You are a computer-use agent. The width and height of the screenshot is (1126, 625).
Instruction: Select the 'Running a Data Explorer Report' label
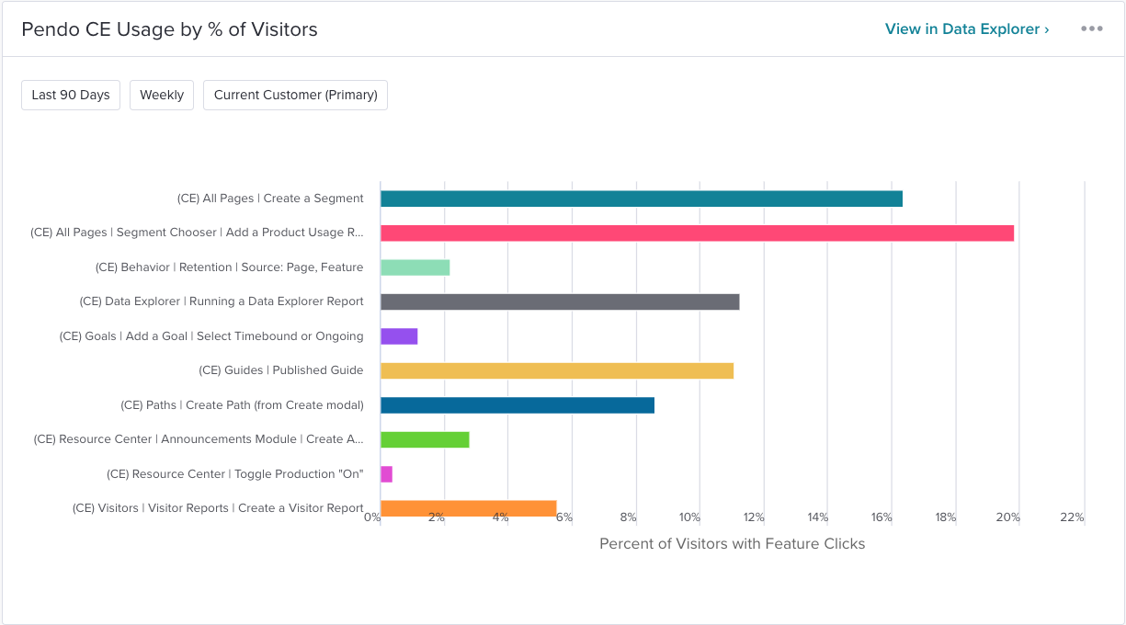click(x=222, y=301)
